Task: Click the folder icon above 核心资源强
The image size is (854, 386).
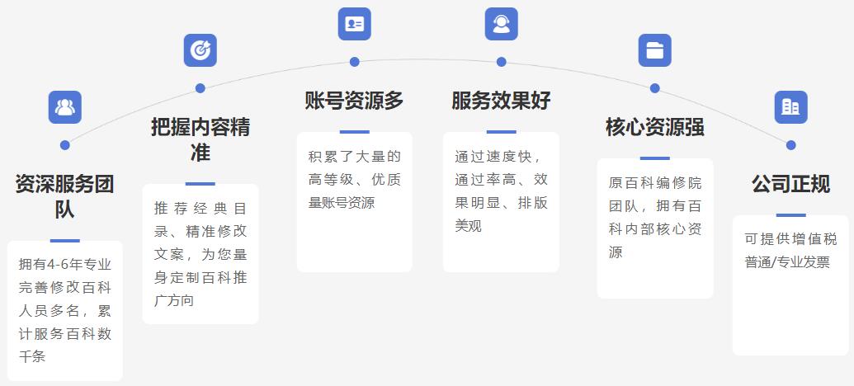Action: pyautogui.click(x=654, y=50)
